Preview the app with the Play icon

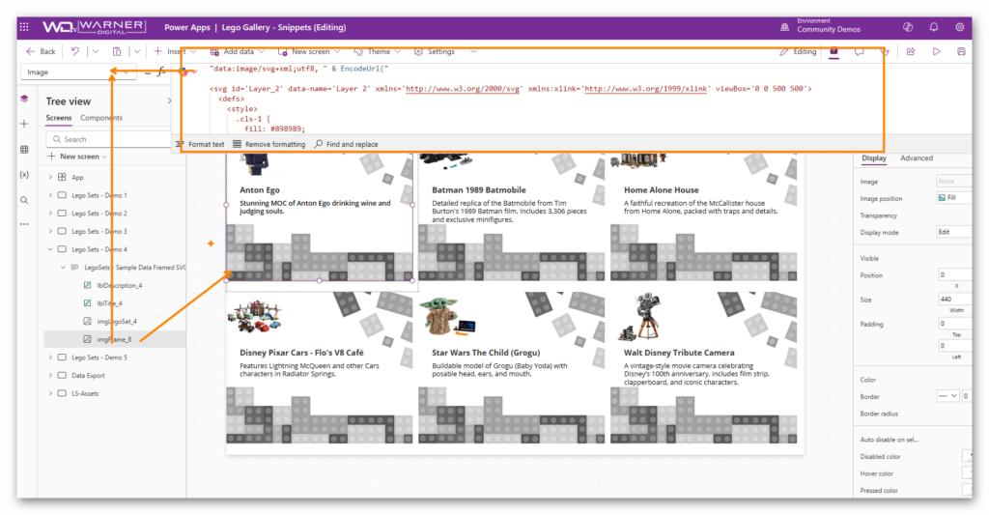(x=937, y=52)
